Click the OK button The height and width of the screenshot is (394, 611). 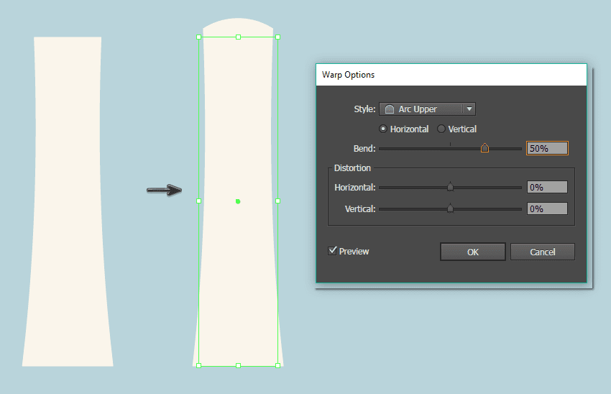(473, 252)
